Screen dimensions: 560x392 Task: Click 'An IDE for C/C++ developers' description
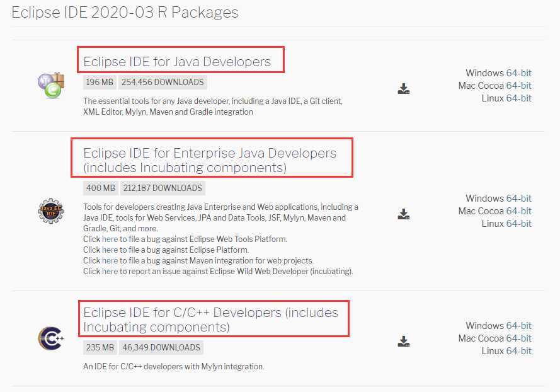[174, 366]
